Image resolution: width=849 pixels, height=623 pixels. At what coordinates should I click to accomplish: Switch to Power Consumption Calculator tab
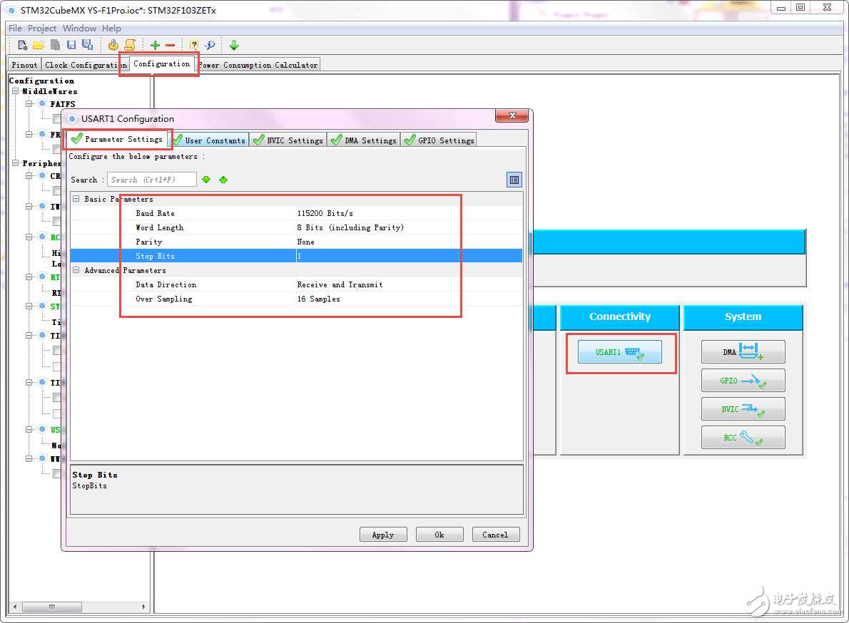coord(258,65)
